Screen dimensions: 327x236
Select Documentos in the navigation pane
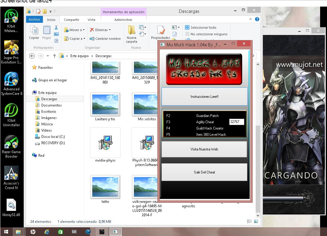[51, 105]
